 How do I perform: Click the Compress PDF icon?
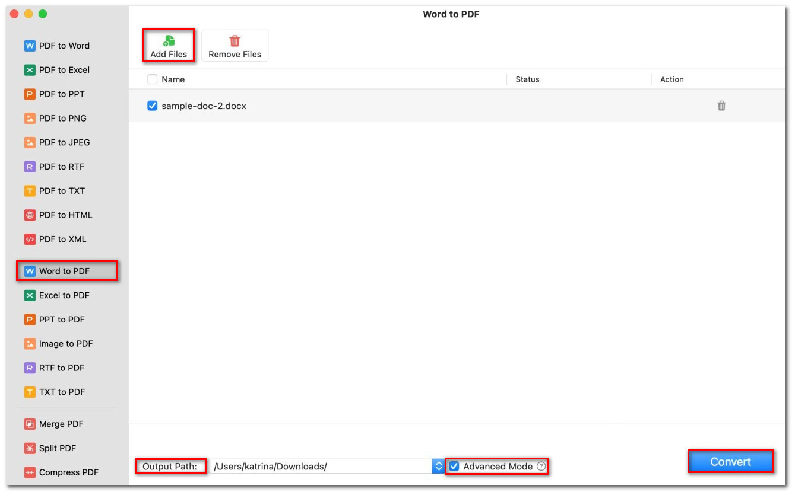[x=30, y=472]
